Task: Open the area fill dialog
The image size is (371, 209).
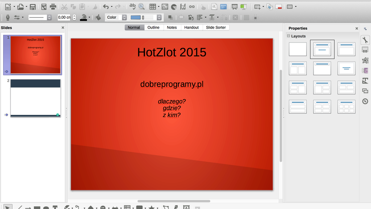Action: (98, 17)
